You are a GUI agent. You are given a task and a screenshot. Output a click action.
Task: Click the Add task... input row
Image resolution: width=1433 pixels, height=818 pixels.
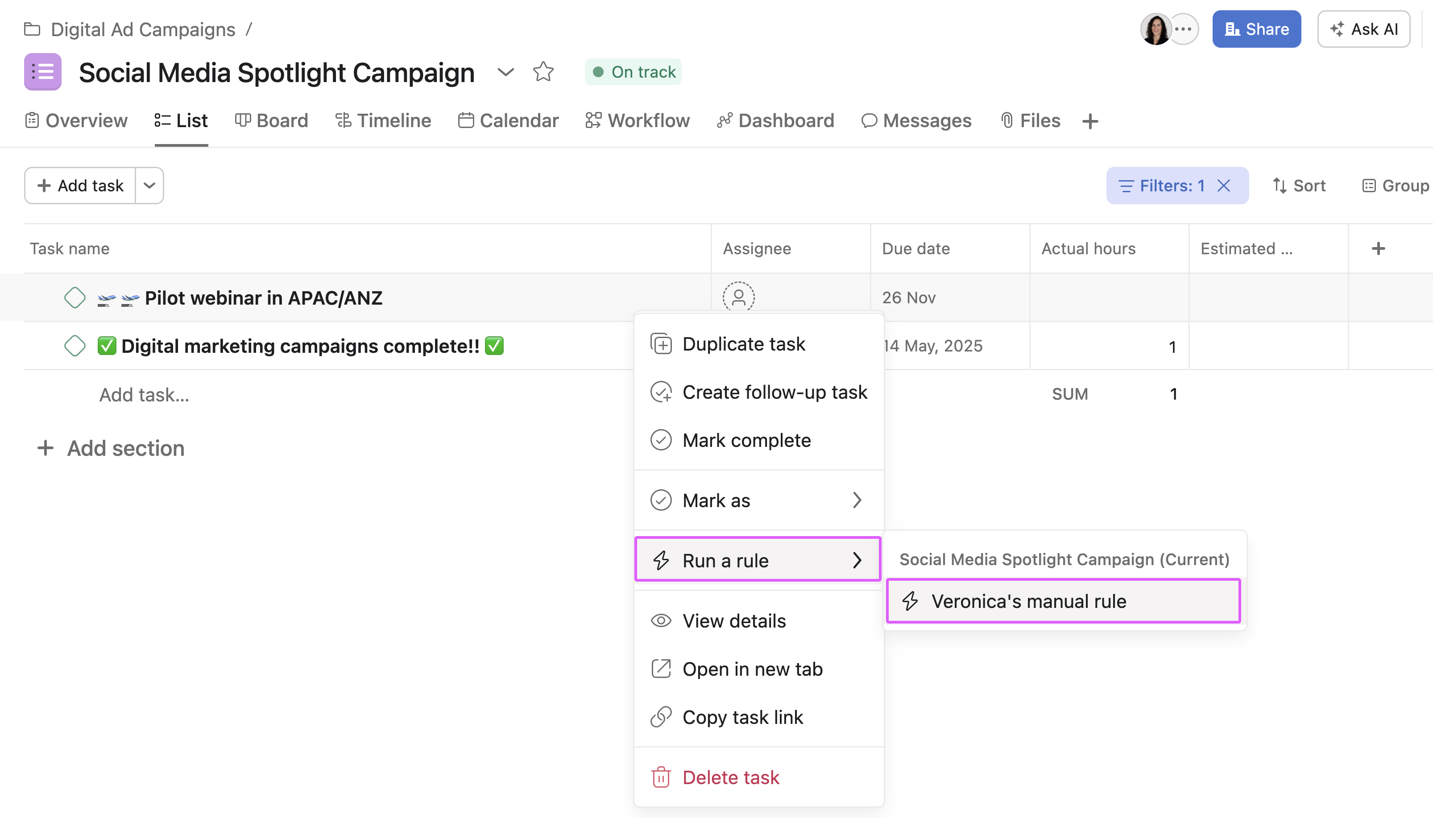(145, 394)
